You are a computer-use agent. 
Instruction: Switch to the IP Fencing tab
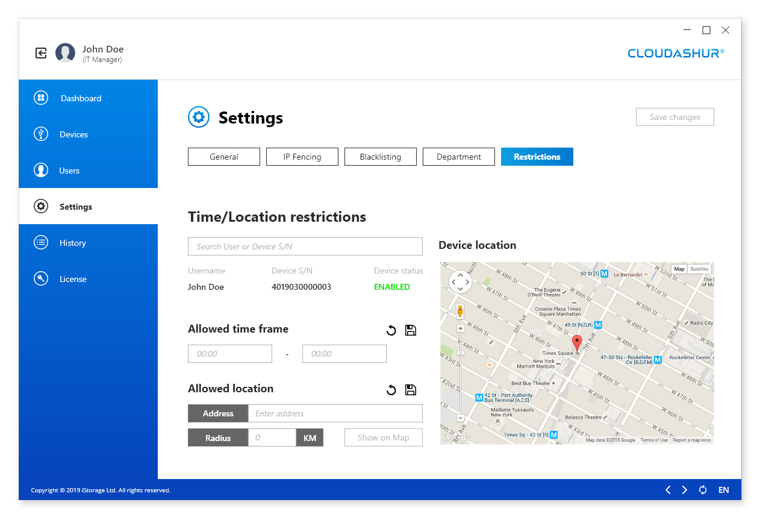[x=302, y=157]
